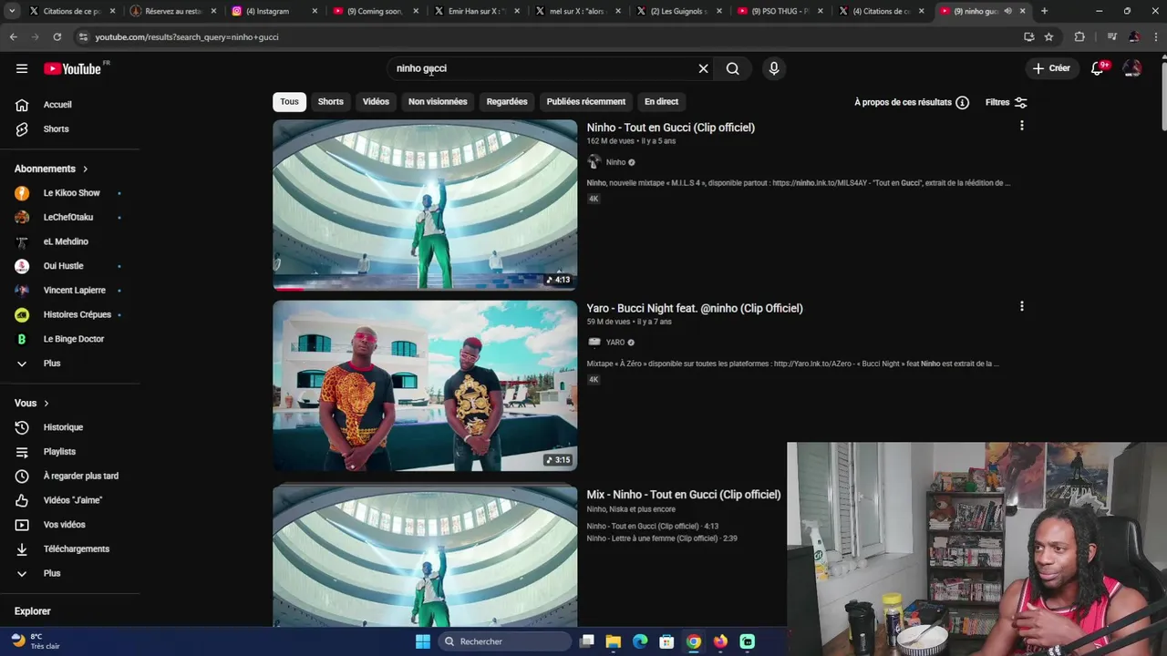Select the Vidéos filter chip
The image size is (1167, 656).
point(376,102)
